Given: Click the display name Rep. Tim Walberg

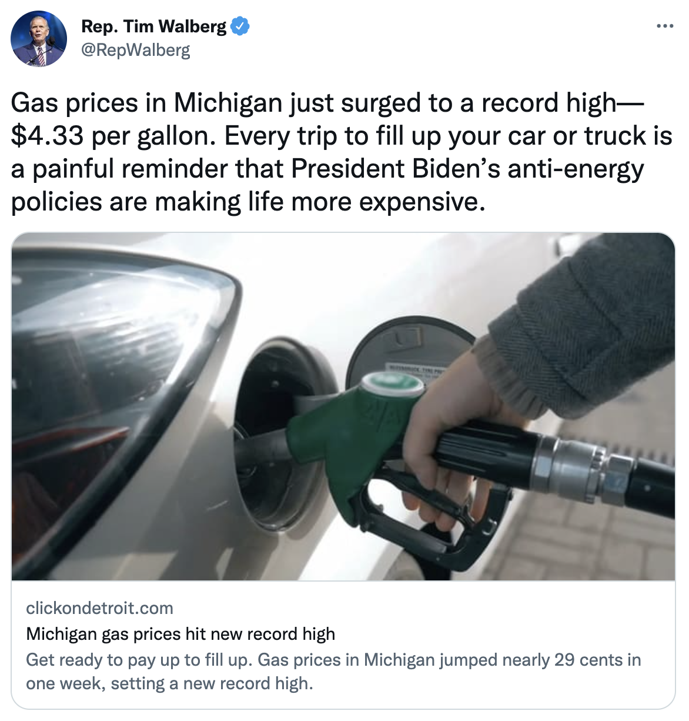Looking at the screenshot, I should pos(153,26).
